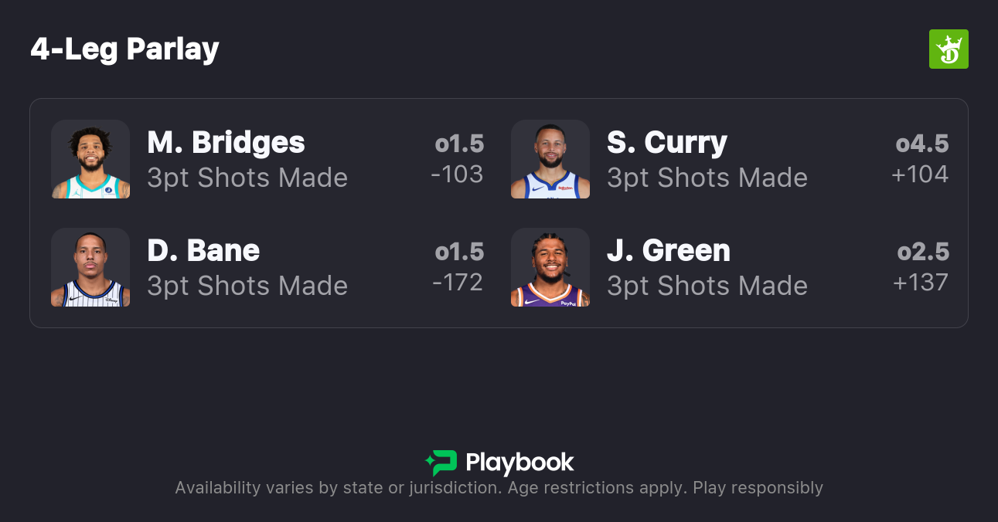Click the Playbook logo icon
Image resolution: width=998 pixels, height=522 pixels.
pos(441,463)
